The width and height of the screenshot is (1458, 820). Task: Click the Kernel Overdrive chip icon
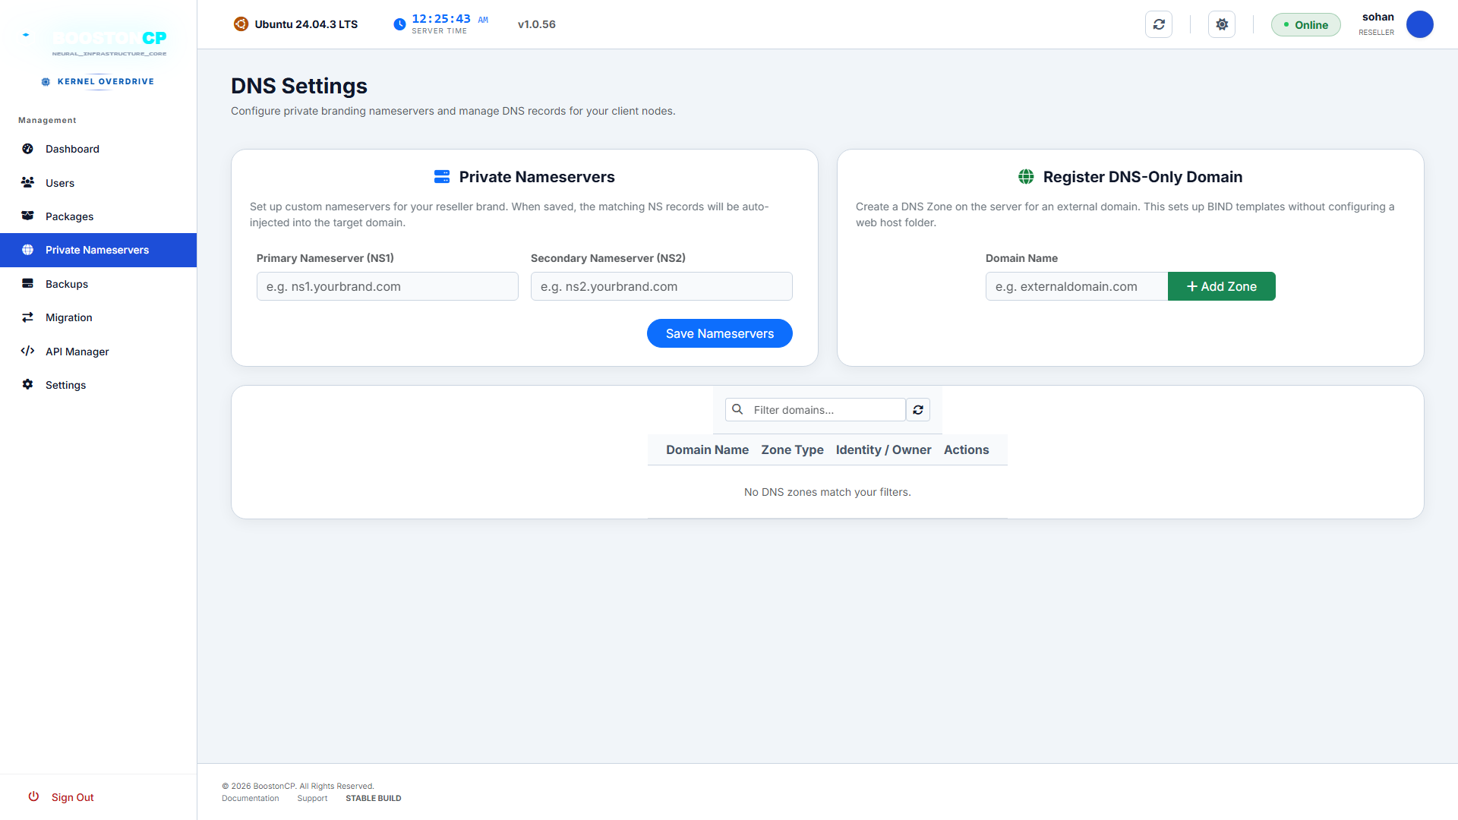[46, 82]
